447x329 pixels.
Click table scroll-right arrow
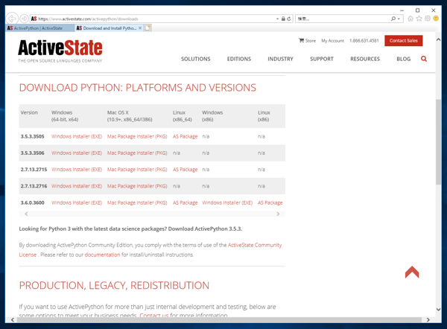pos(278,214)
